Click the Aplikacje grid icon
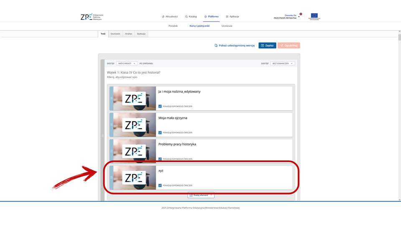Screen dimensions: 401x225 227,17
